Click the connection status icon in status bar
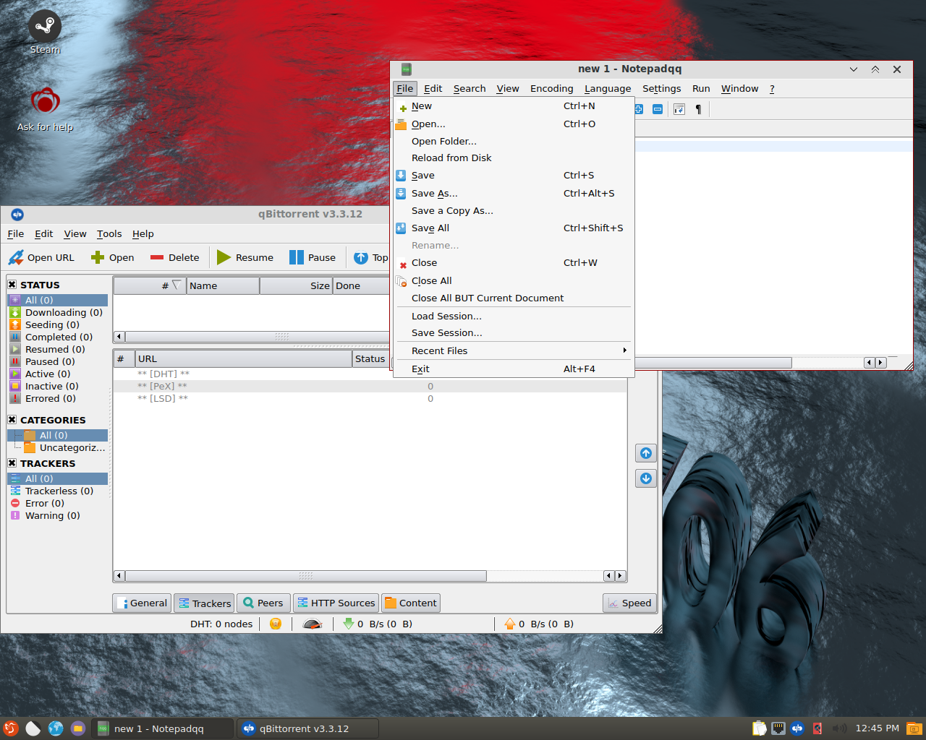This screenshot has width=926, height=740. 276,624
